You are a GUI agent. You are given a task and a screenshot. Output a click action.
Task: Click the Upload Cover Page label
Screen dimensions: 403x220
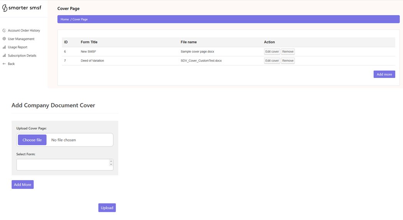pyautogui.click(x=32, y=128)
